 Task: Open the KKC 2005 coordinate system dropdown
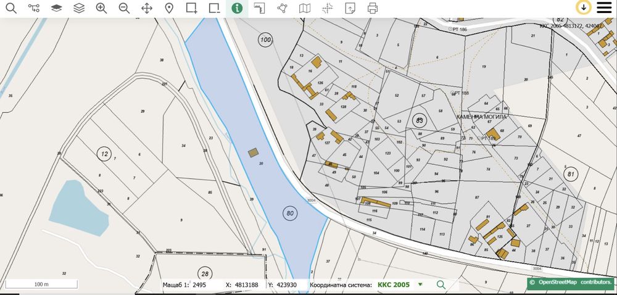420,285
